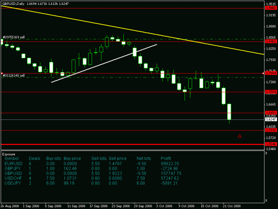Click the 21 Oct 2008 date label
The width and height of the screenshot is (278, 209).
232,206
